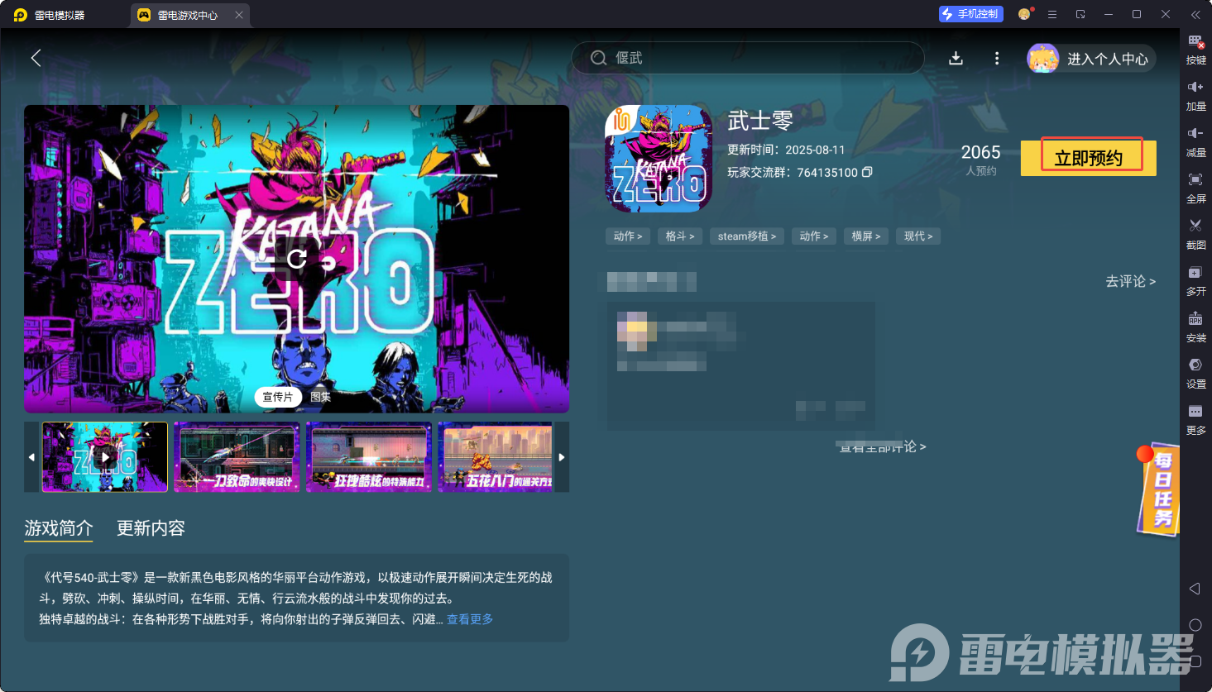Select the 更新内容 tab
Image resolution: width=1212 pixels, height=692 pixels.
click(151, 528)
